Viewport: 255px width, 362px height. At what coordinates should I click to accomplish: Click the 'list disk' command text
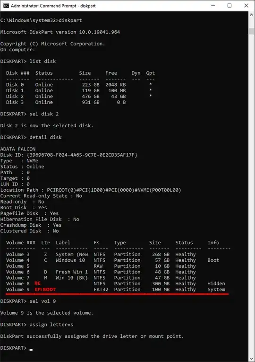tap(42, 62)
